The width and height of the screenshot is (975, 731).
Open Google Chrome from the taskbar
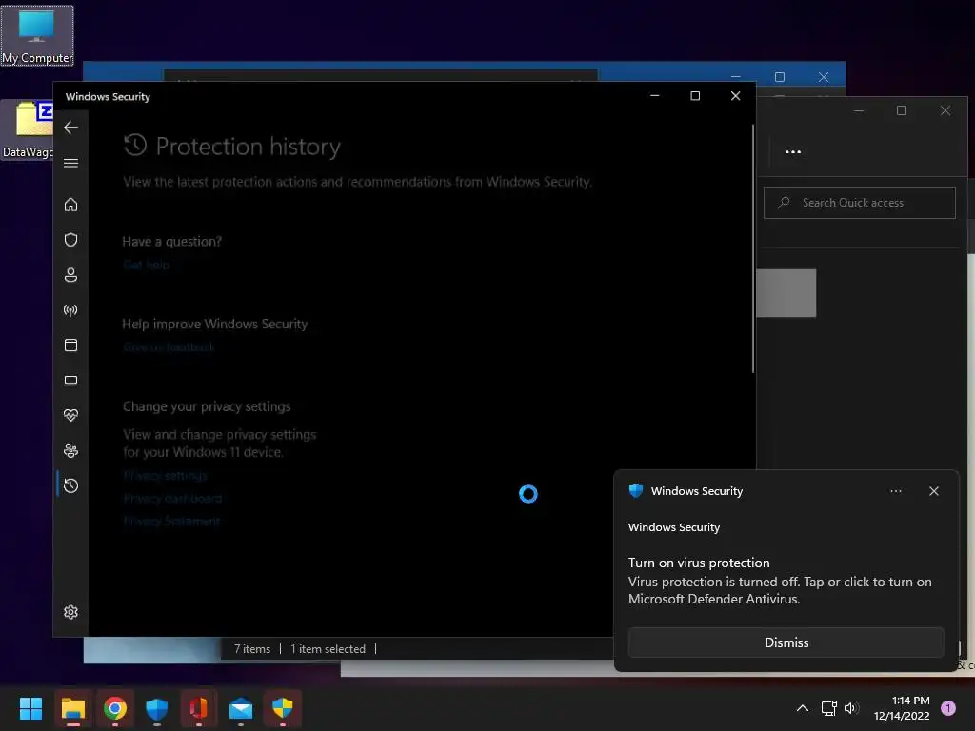point(115,708)
